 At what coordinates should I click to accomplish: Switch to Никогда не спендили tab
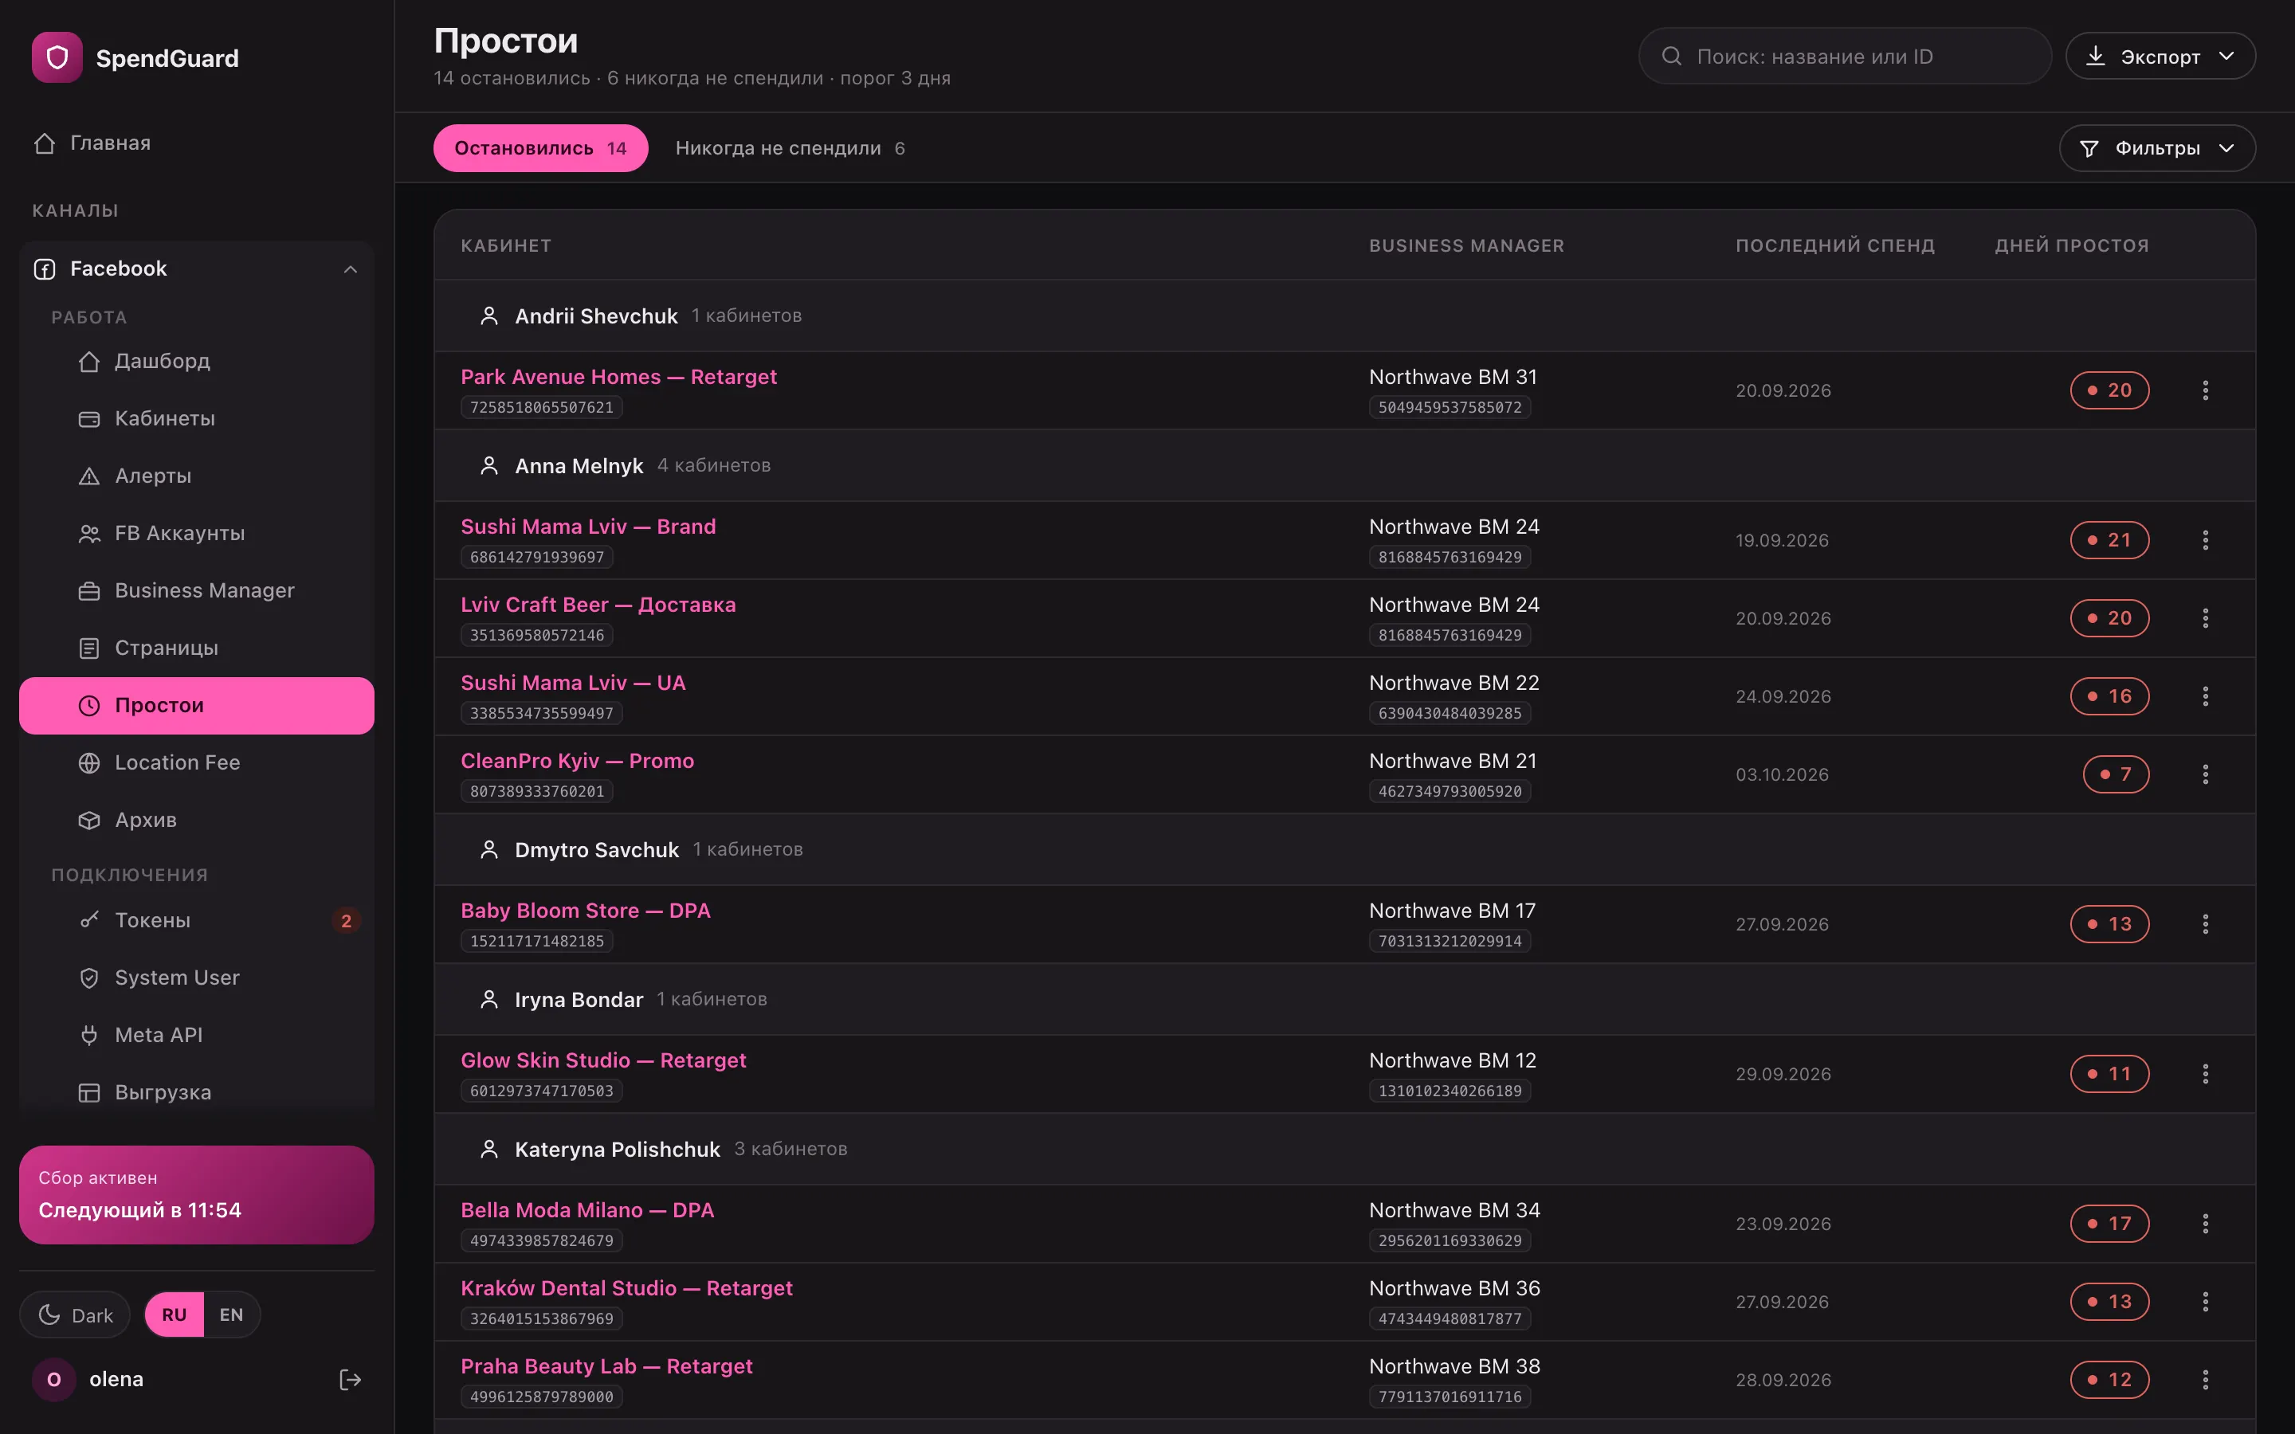click(x=790, y=148)
